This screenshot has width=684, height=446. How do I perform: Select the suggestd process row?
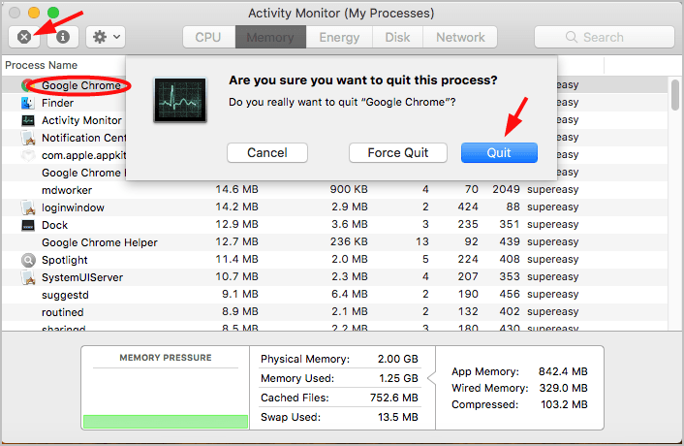335,295
